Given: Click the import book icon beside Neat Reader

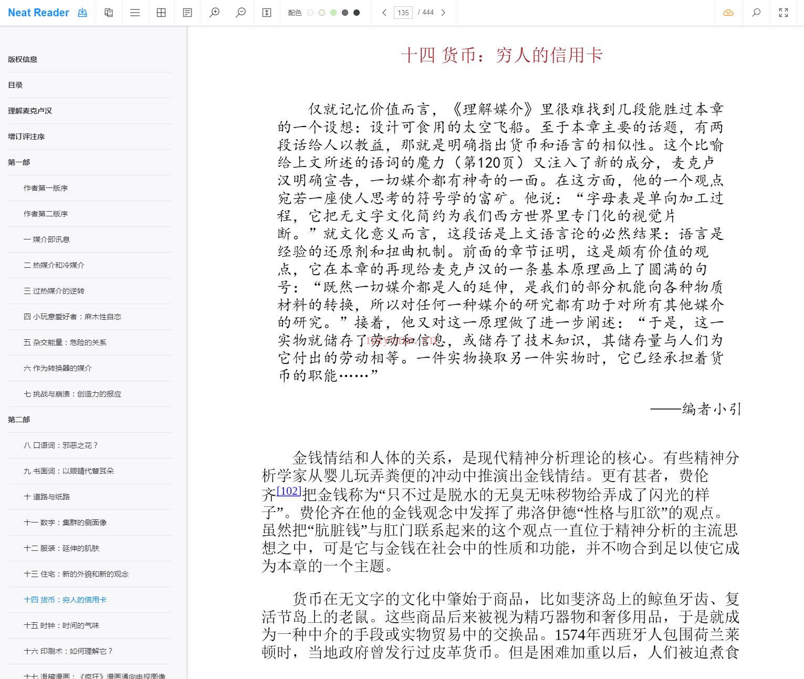Looking at the screenshot, I should [x=82, y=13].
